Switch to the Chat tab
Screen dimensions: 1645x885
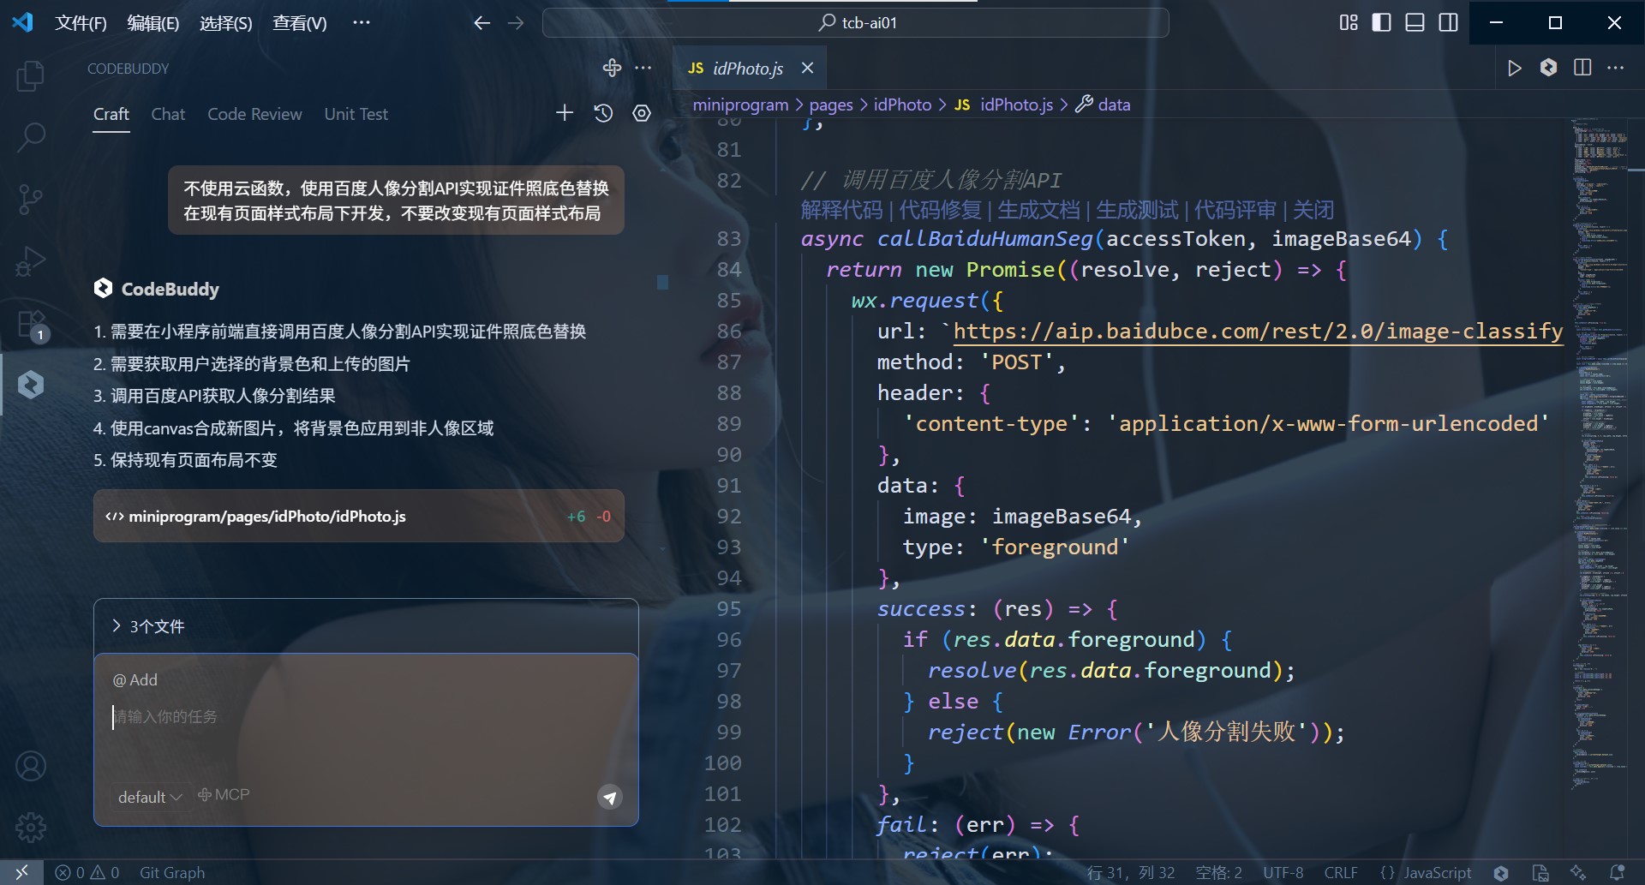click(x=168, y=114)
